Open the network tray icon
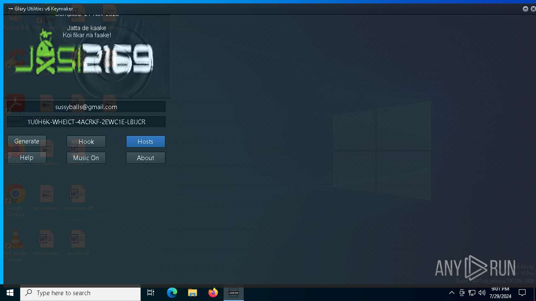The height and width of the screenshot is (301, 536). pos(472,293)
